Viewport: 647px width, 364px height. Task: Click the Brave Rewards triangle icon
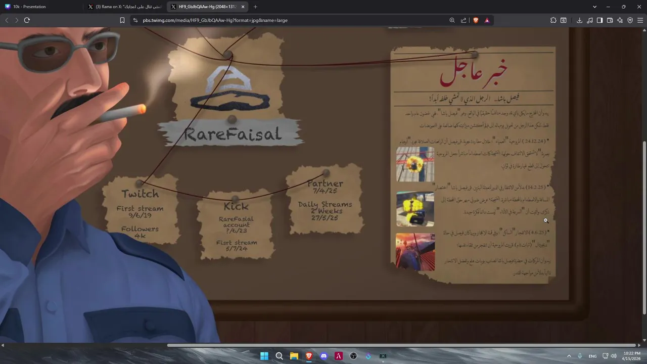[x=487, y=20]
